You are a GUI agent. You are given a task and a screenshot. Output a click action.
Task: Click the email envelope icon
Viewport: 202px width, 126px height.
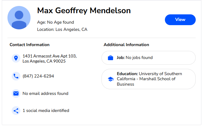pos(16,93)
